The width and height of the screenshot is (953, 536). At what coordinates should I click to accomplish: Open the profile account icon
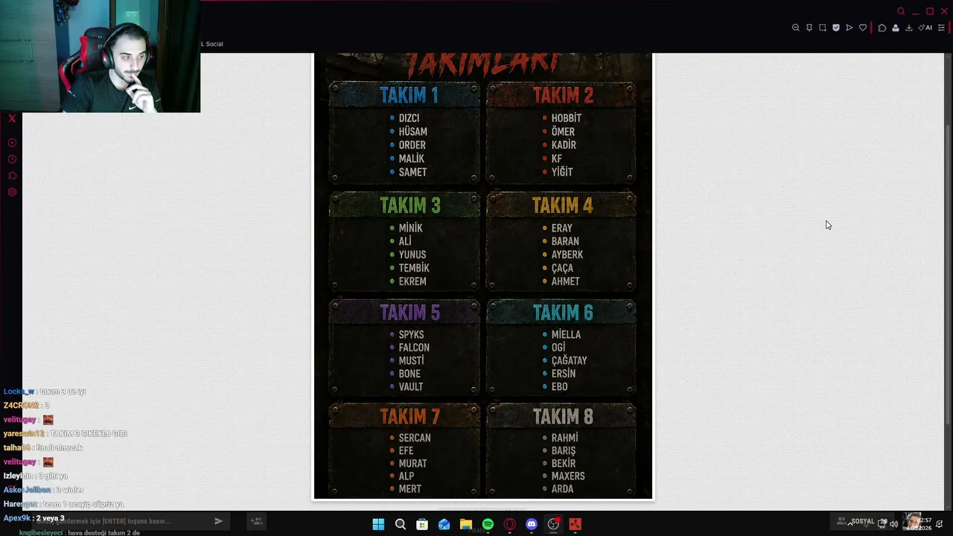click(x=896, y=28)
